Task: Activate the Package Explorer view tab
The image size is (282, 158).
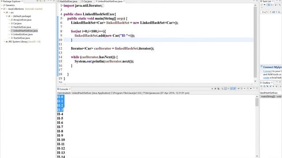Action: tap(12, 1)
